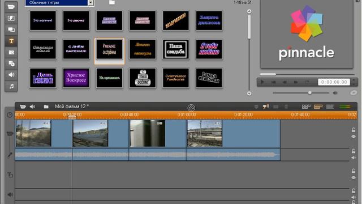Viewport: 362px width, 204px height.
Task: Hide the title overlay track eye icon
Action: point(354,177)
